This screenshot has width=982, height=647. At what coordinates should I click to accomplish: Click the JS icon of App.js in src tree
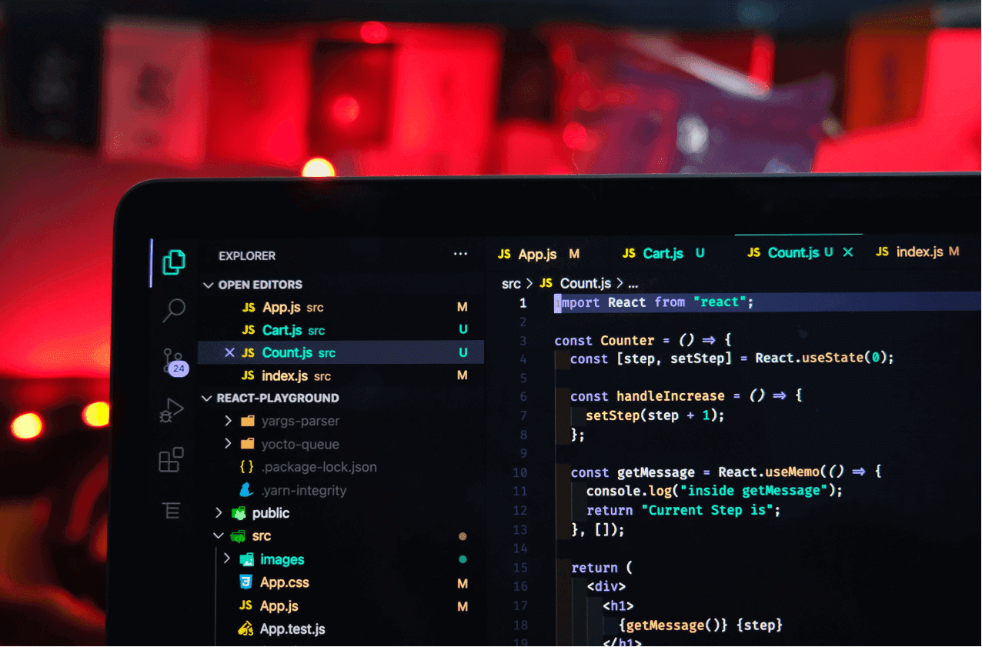coord(246,605)
